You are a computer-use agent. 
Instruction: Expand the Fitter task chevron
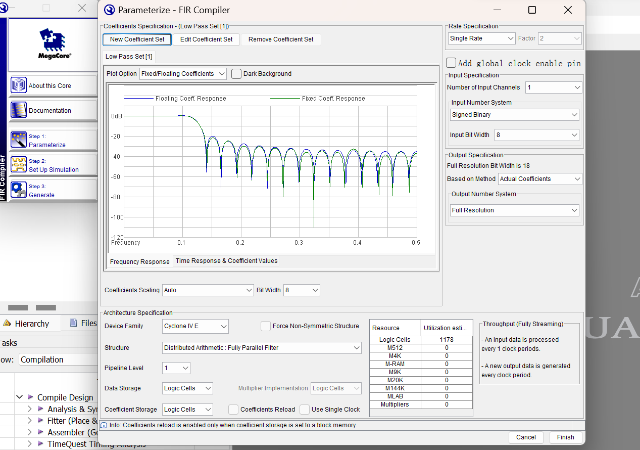pos(30,420)
